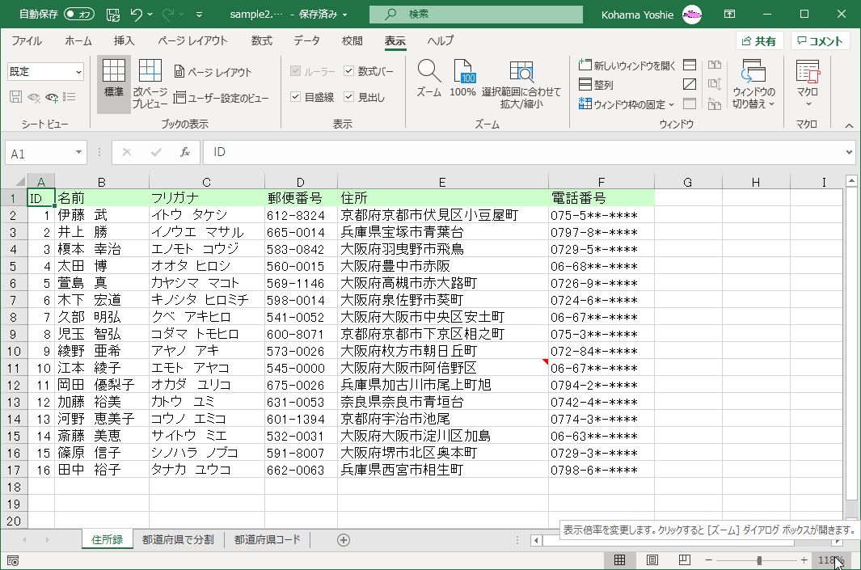Screen dimensions: 861x570
Task: Open the 都道府県で分割 sheet
Action: click(x=178, y=540)
